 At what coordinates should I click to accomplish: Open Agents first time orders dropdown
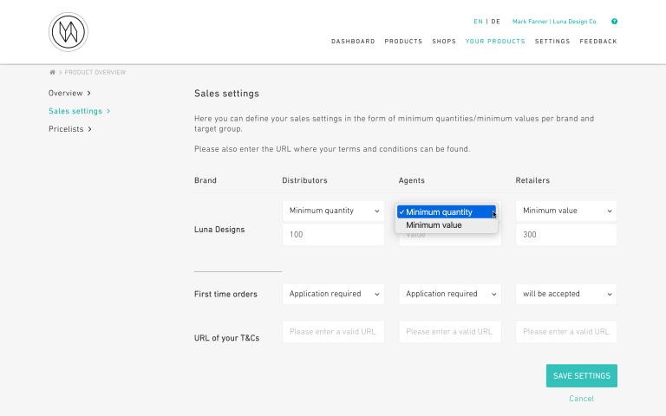[x=450, y=294]
